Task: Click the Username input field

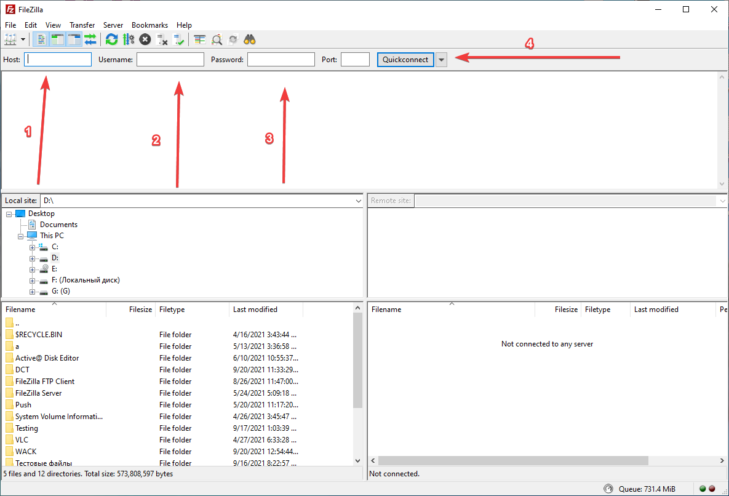Action: (x=170, y=60)
